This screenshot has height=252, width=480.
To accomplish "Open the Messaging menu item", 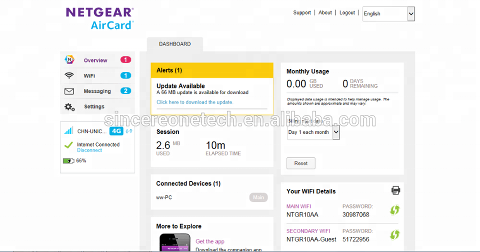I will click(97, 91).
